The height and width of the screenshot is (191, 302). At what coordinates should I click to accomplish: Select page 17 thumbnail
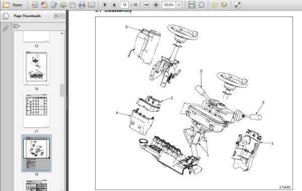coord(36,111)
